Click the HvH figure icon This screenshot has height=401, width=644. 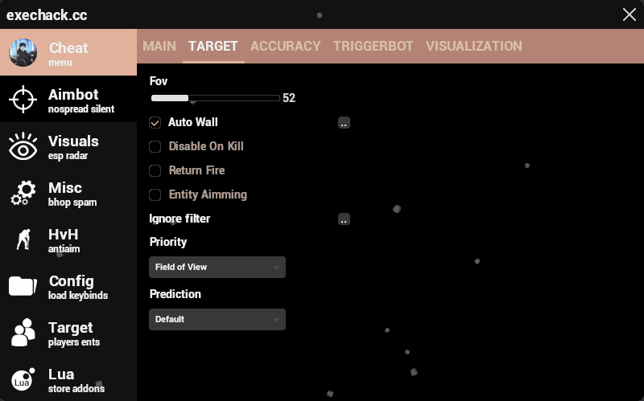pyautogui.click(x=23, y=239)
